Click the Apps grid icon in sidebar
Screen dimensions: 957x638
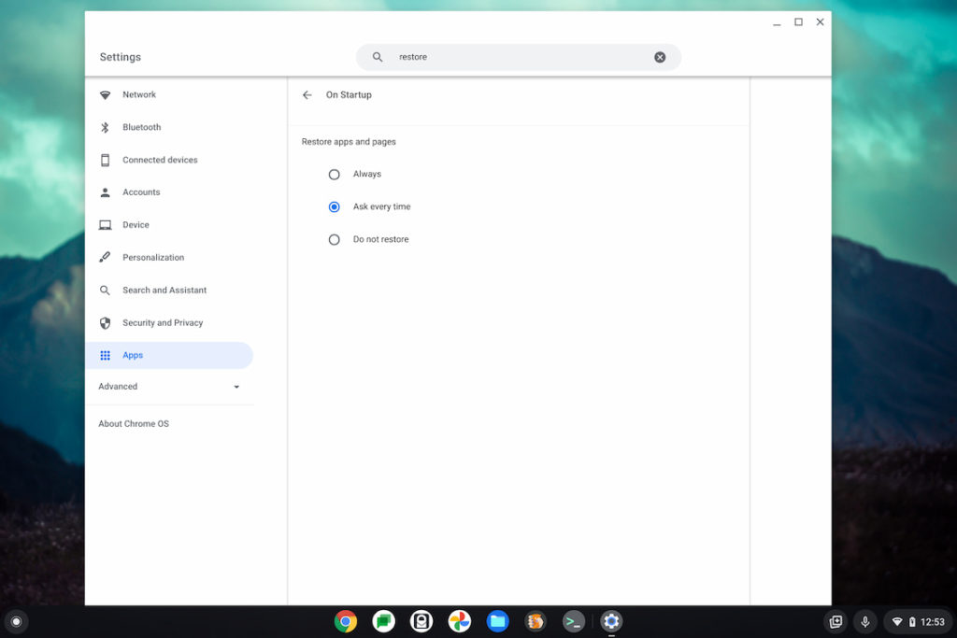pos(105,355)
